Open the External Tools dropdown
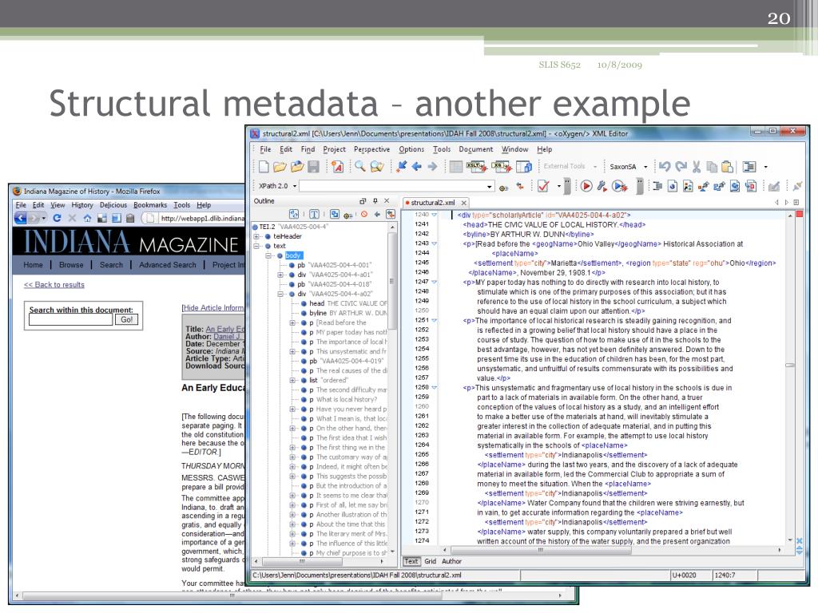 594,167
